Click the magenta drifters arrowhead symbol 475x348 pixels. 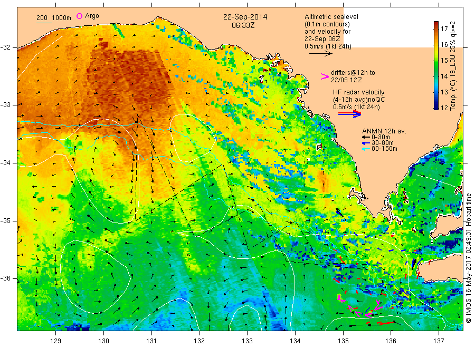pyautogui.click(x=325, y=76)
